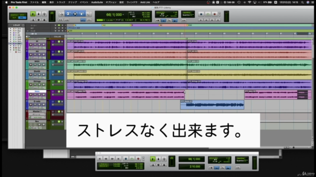Open the トラック menu
This screenshot has width=316, height=177.
61,2
